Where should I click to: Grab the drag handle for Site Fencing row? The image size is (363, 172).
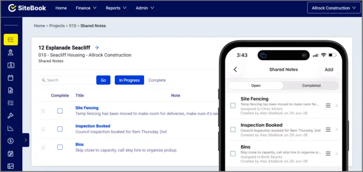click(x=43, y=111)
